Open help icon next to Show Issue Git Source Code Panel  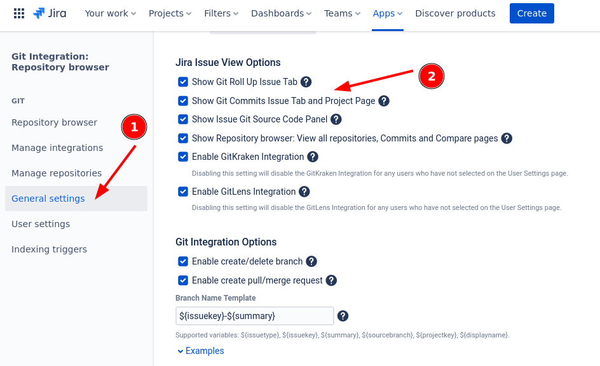click(x=336, y=119)
